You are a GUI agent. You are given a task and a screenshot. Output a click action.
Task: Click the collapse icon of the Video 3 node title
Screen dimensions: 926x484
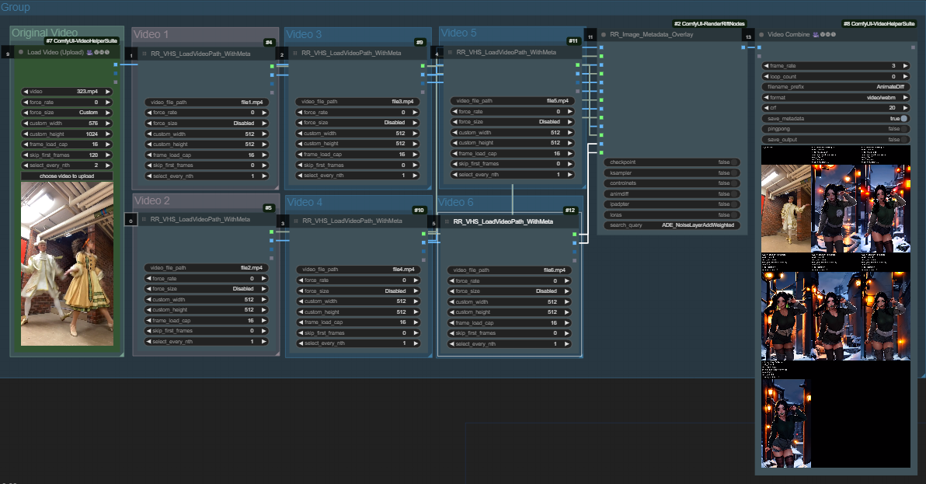click(x=295, y=53)
